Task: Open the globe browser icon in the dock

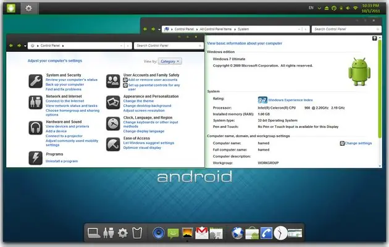Action: pos(238,233)
